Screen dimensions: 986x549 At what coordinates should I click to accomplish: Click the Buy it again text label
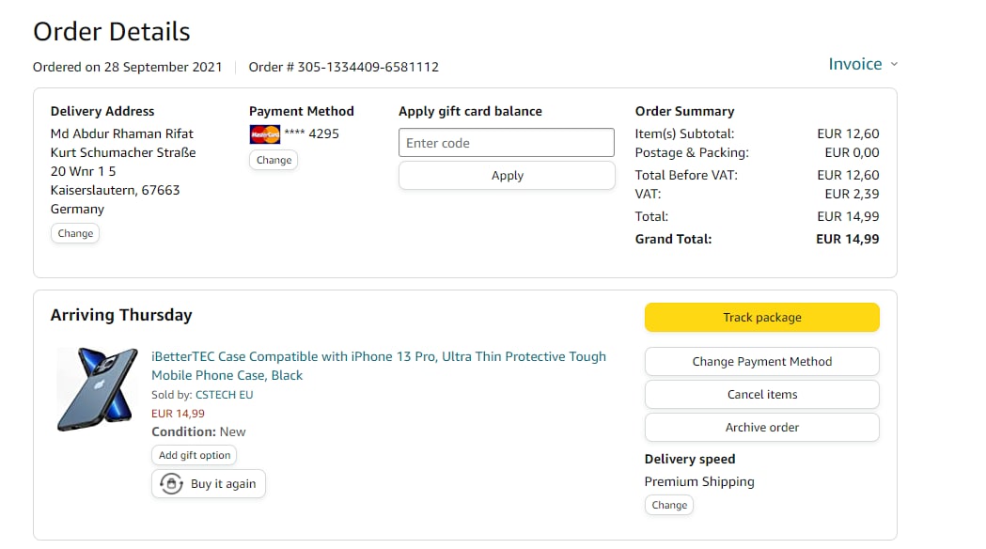pos(223,484)
